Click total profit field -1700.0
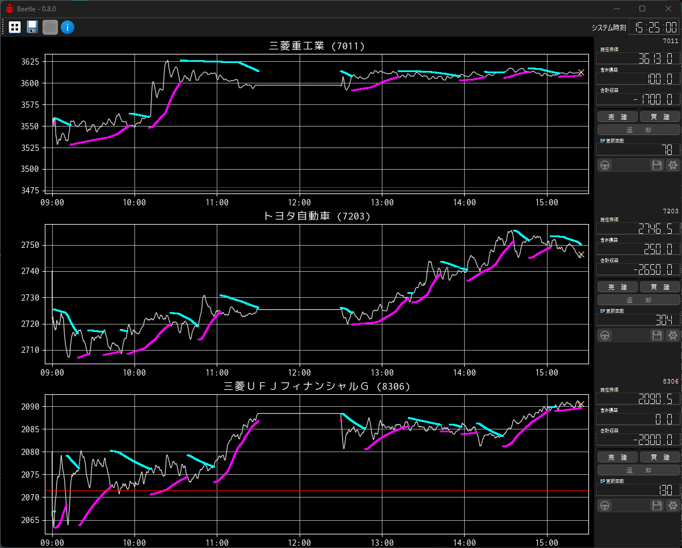The image size is (682, 548). 638,99
